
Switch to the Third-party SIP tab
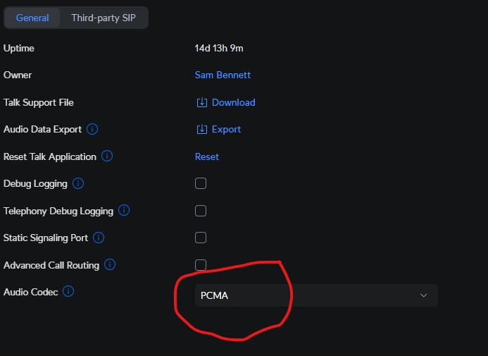104,18
